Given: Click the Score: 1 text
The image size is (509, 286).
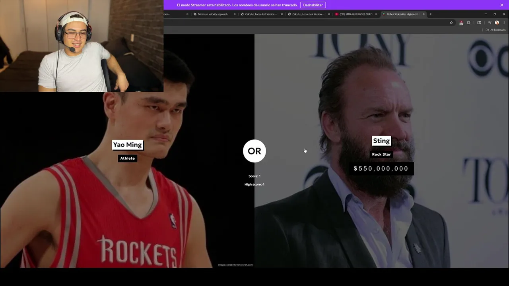Looking at the screenshot, I should [254, 176].
